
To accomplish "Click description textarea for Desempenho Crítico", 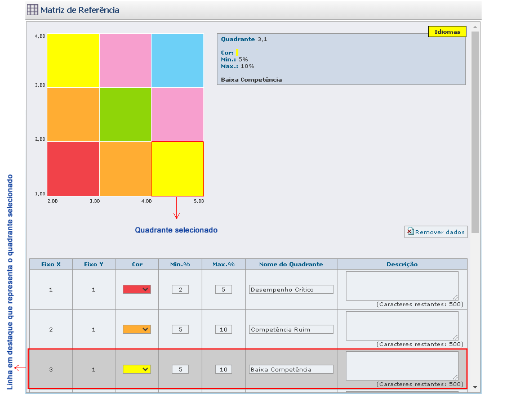I will point(402,286).
